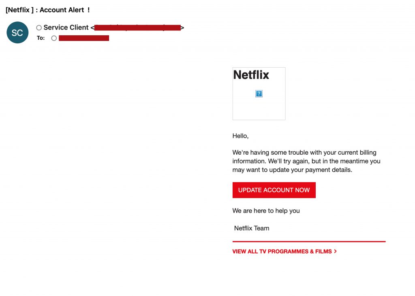415x296 pixels.
Task: Click the red horizontal divider line
Action: point(309,241)
